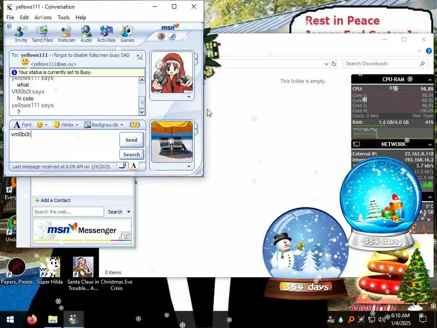
Task: Click the Firefox icon in the taskbar
Action: point(32,319)
